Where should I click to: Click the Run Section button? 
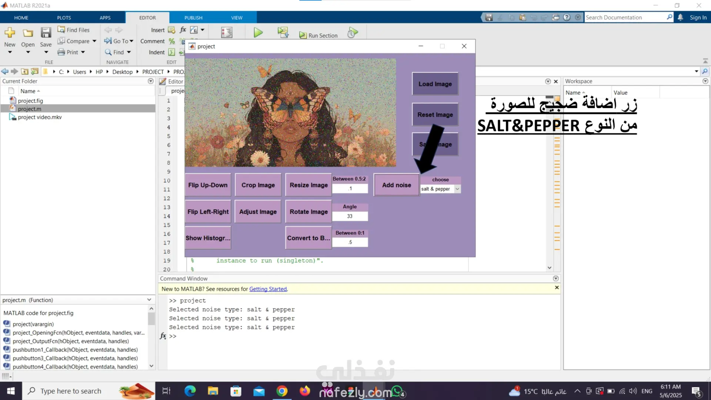[318, 35]
